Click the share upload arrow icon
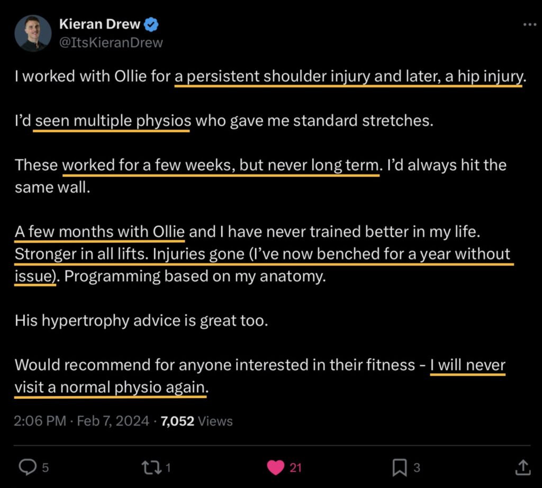The width and height of the screenshot is (542, 488). pyautogui.click(x=522, y=467)
